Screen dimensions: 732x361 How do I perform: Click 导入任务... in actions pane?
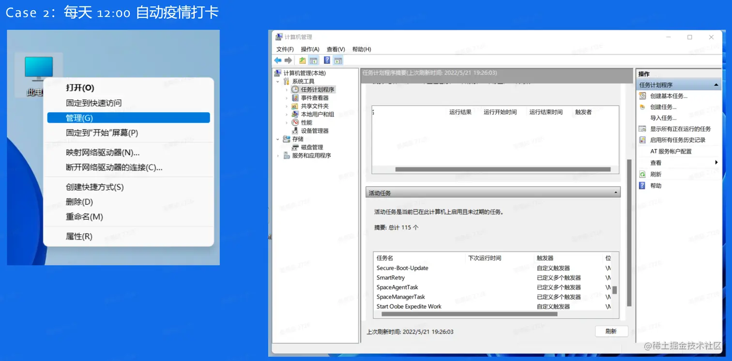(x=663, y=118)
